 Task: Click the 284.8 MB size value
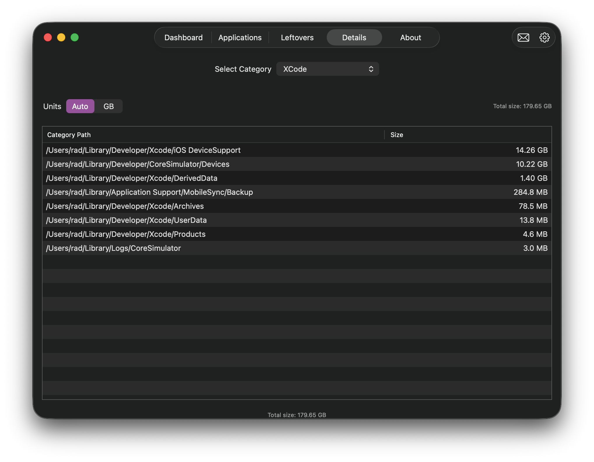point(530,192)
